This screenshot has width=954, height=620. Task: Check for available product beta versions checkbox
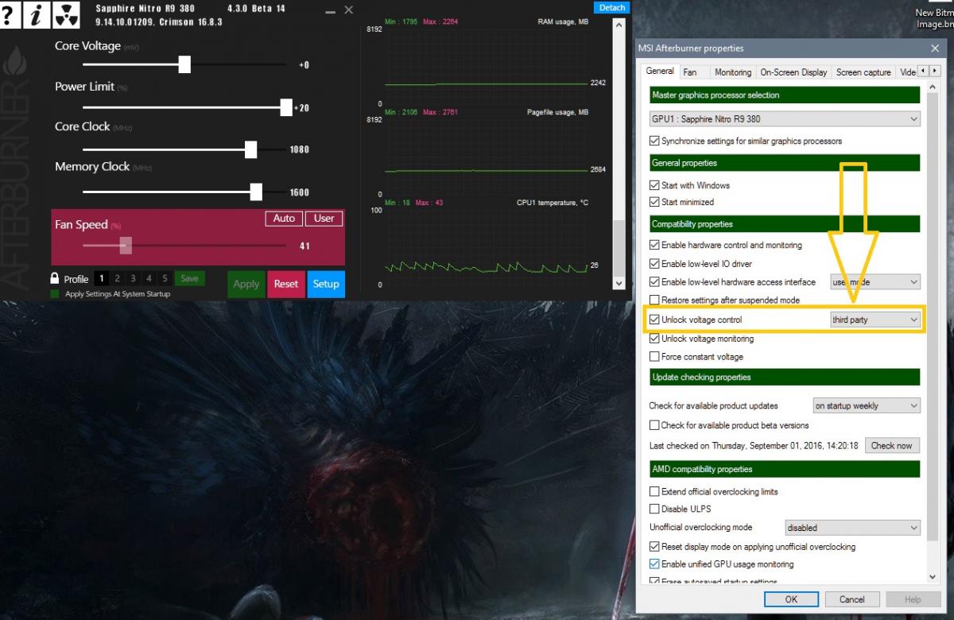[655, 425]
